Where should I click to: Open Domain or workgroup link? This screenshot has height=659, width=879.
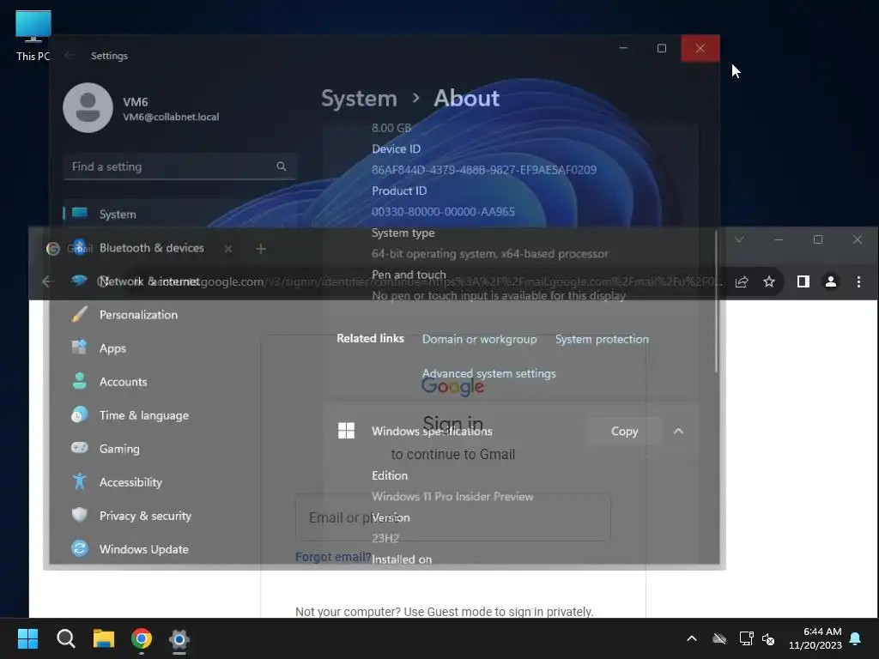[479, 339]
